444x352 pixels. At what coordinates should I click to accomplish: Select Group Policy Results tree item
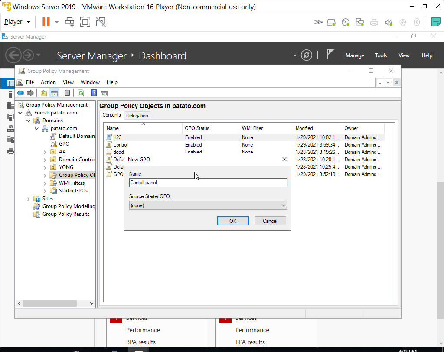tap(66, 214)
